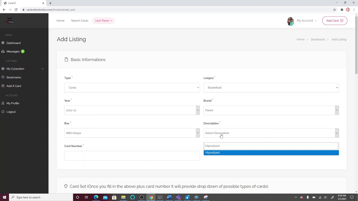Open the User Panel dropdown
This screenshot has width=358, height=201.
point(103,21)
